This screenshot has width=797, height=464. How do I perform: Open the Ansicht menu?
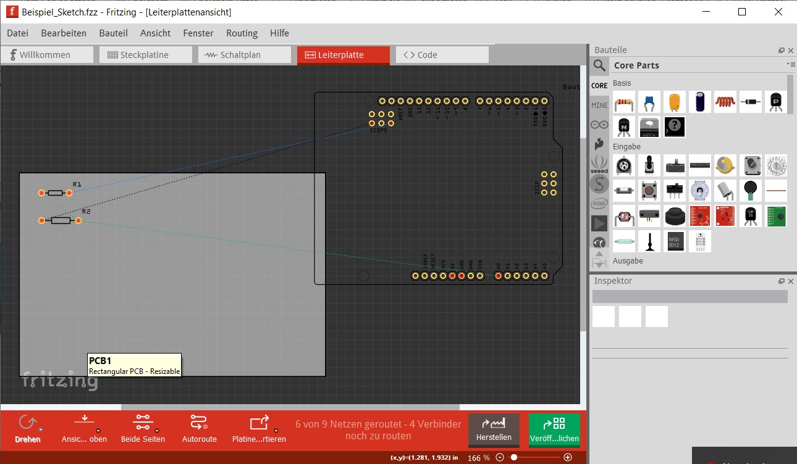pos(156,33)
